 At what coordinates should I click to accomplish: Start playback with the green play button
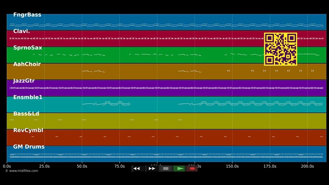179,169
